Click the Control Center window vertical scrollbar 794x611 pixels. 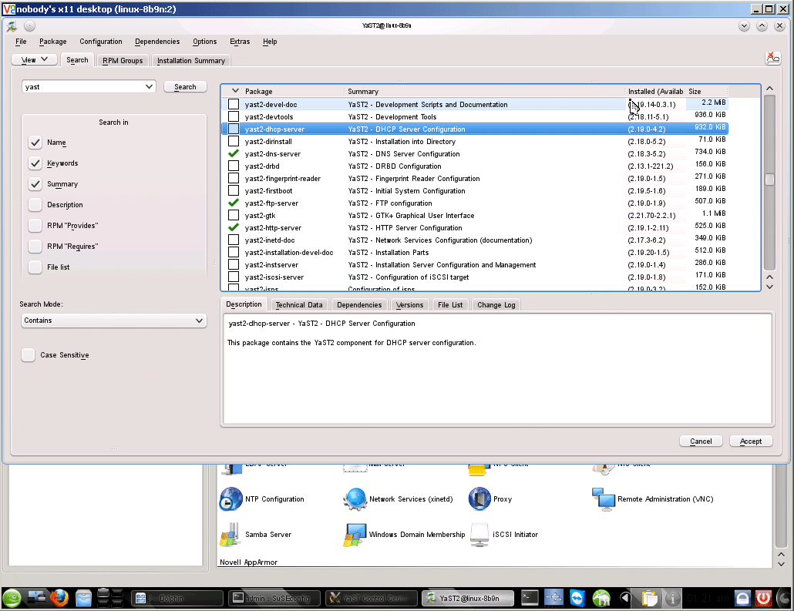pyautogui.click(x=781, y=506)
